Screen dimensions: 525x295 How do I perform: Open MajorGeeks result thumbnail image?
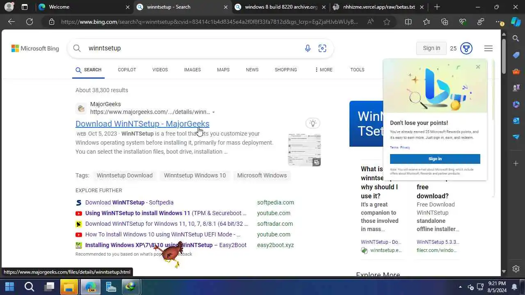[x=304, y=150]
